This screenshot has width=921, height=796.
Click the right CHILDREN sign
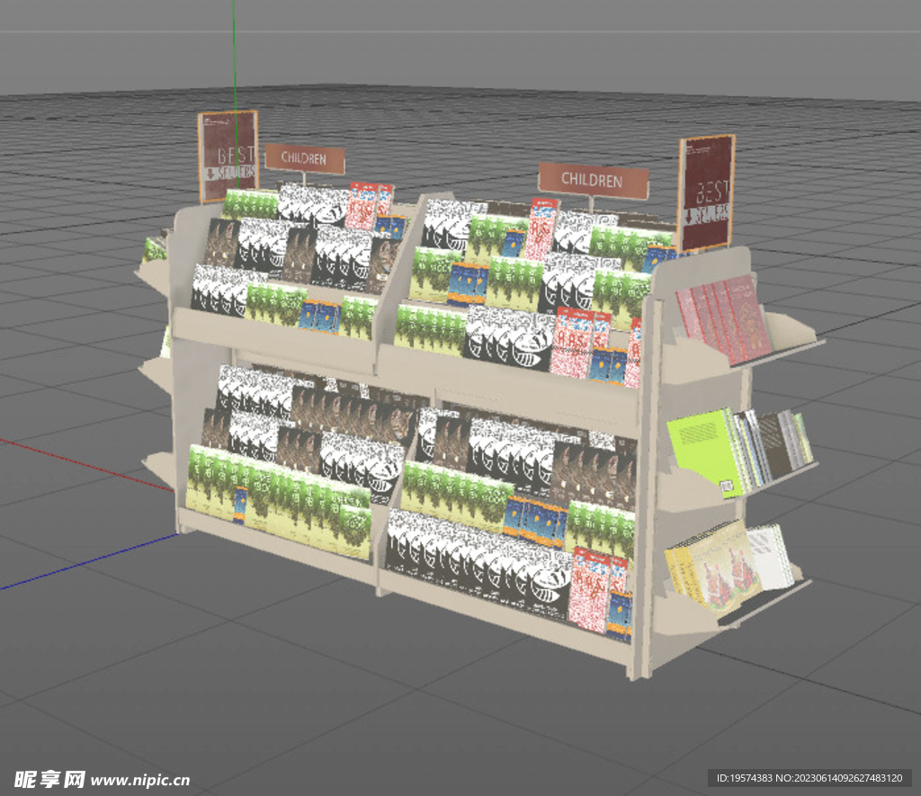click(x=594, y=180)
